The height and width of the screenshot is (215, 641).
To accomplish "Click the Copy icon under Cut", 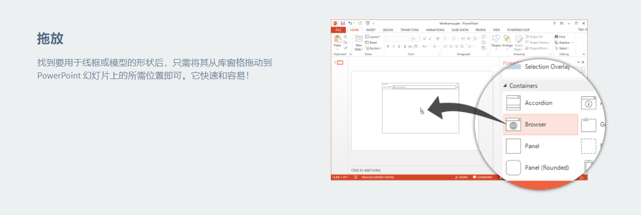I will click(345, 42).
